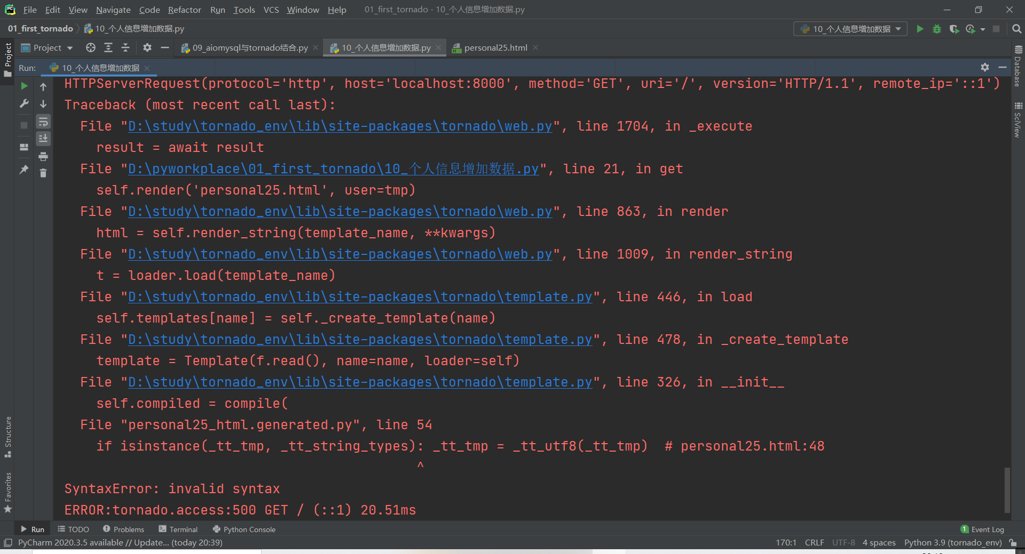The width and height of the screenshot is (1025, 554).
Task: Restore layout icon in Run panel
Action: (x=24, y=147)
